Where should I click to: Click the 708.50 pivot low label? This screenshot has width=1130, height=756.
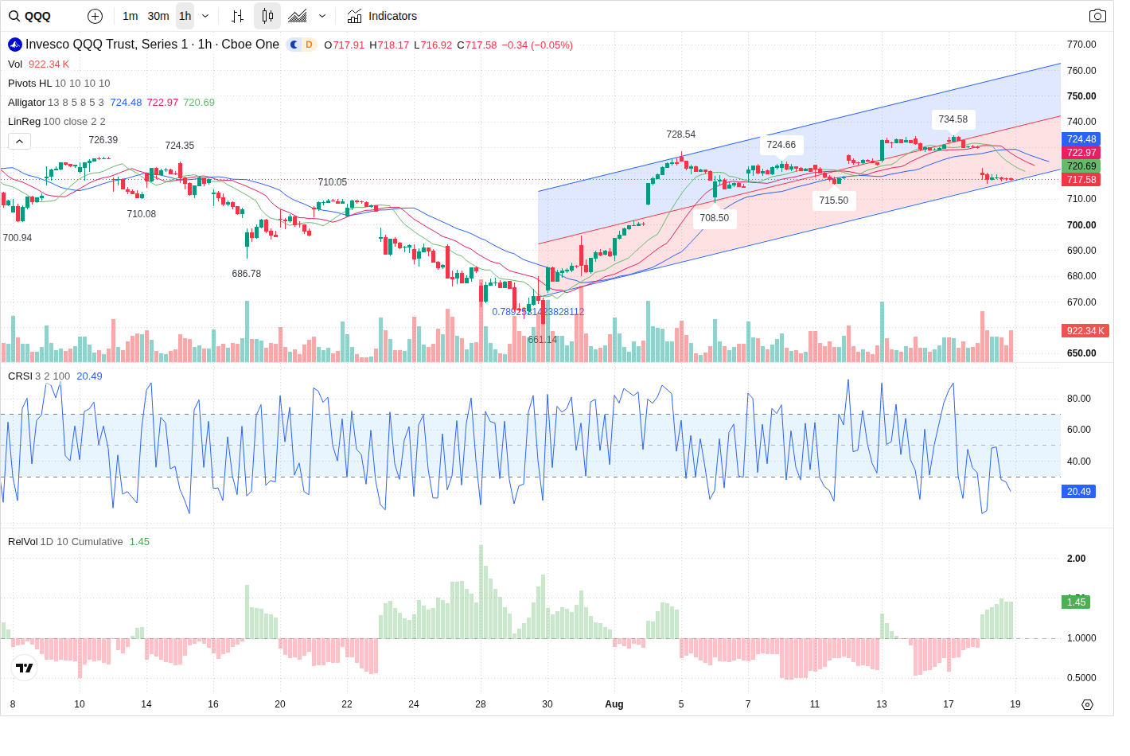(x=715, y=218)
